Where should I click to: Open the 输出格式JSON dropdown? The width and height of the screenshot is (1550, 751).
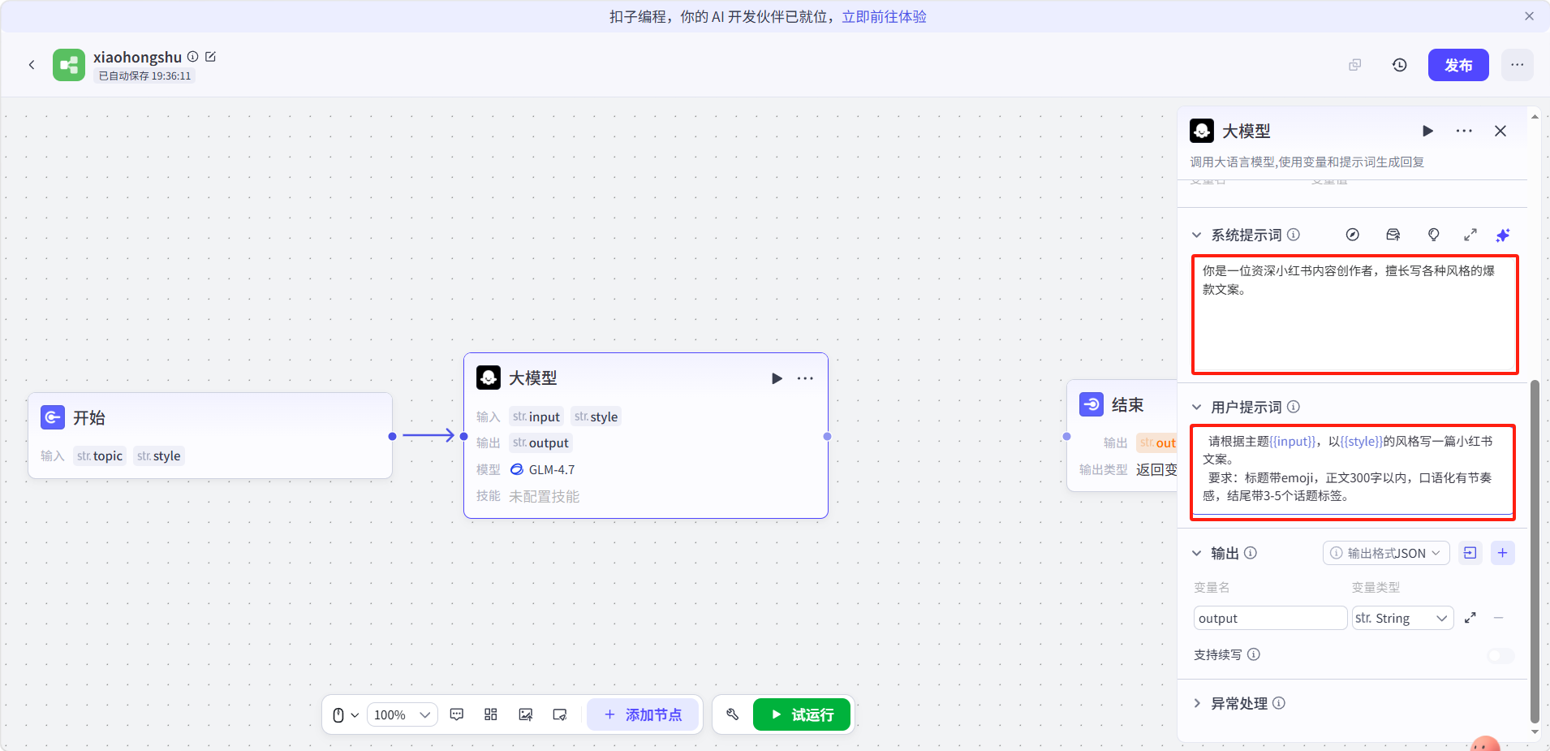pos(1386,553)
